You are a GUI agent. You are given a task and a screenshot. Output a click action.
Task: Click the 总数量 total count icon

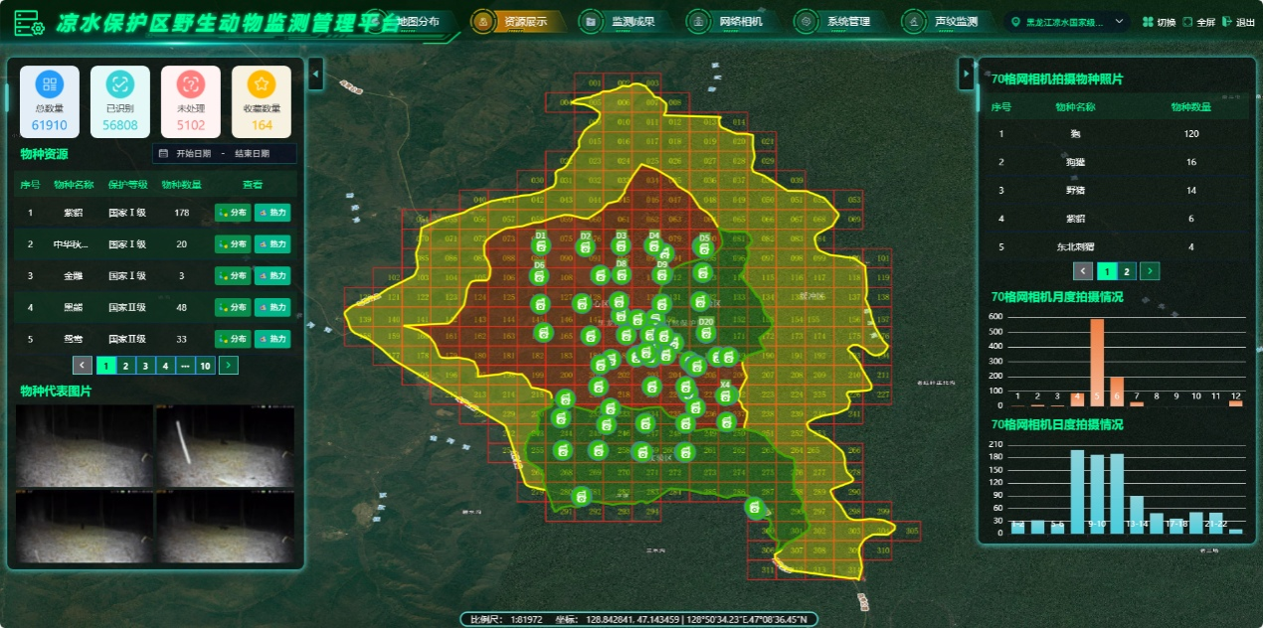(50, 84)
